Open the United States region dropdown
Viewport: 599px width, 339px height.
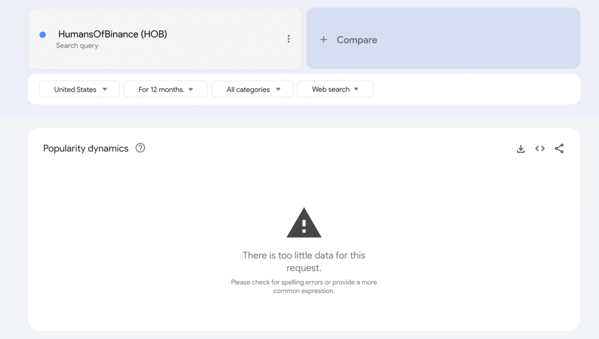pyautogui.click(x=80, y=89)
